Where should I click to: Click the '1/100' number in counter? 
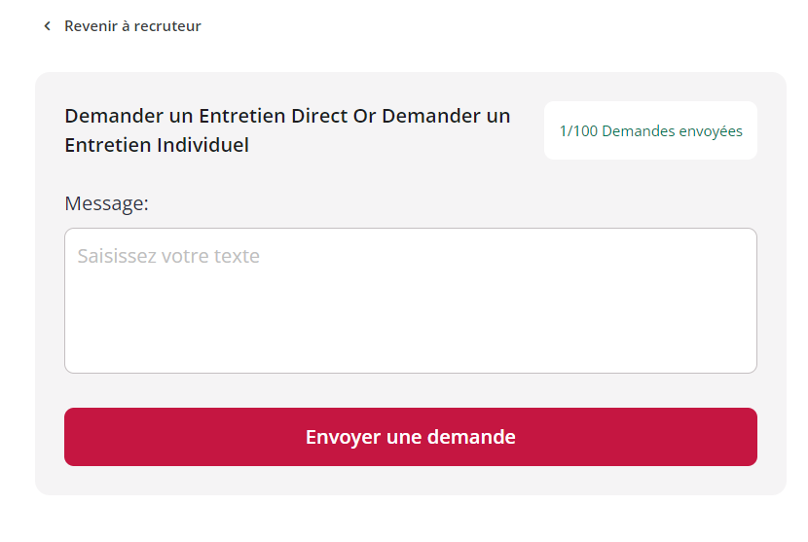click(578, 131)
